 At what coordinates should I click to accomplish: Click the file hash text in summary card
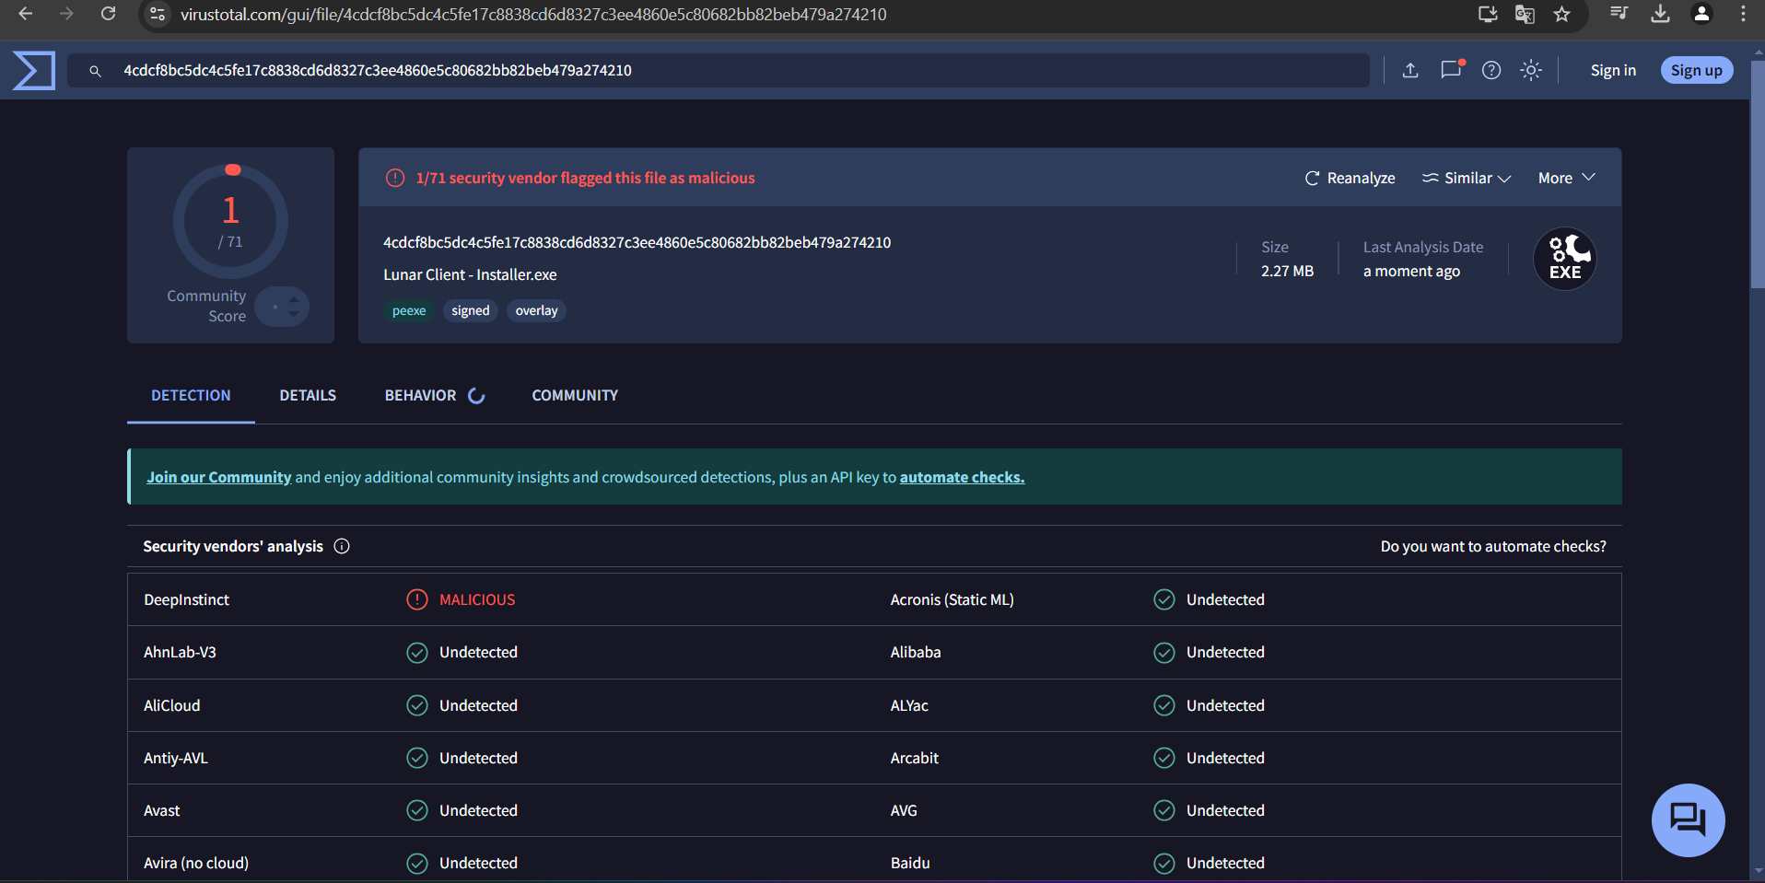click(x=637, y=242)
